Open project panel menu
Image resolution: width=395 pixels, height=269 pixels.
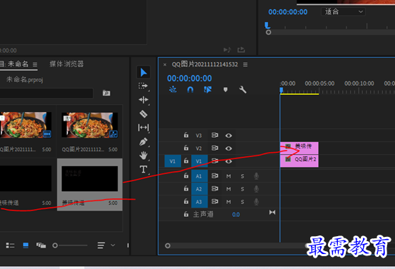[x=35, y=64]
